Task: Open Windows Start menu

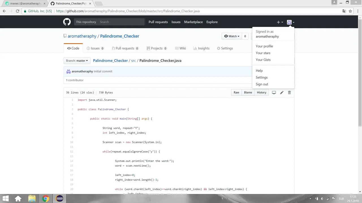Action: pos(5,198)
